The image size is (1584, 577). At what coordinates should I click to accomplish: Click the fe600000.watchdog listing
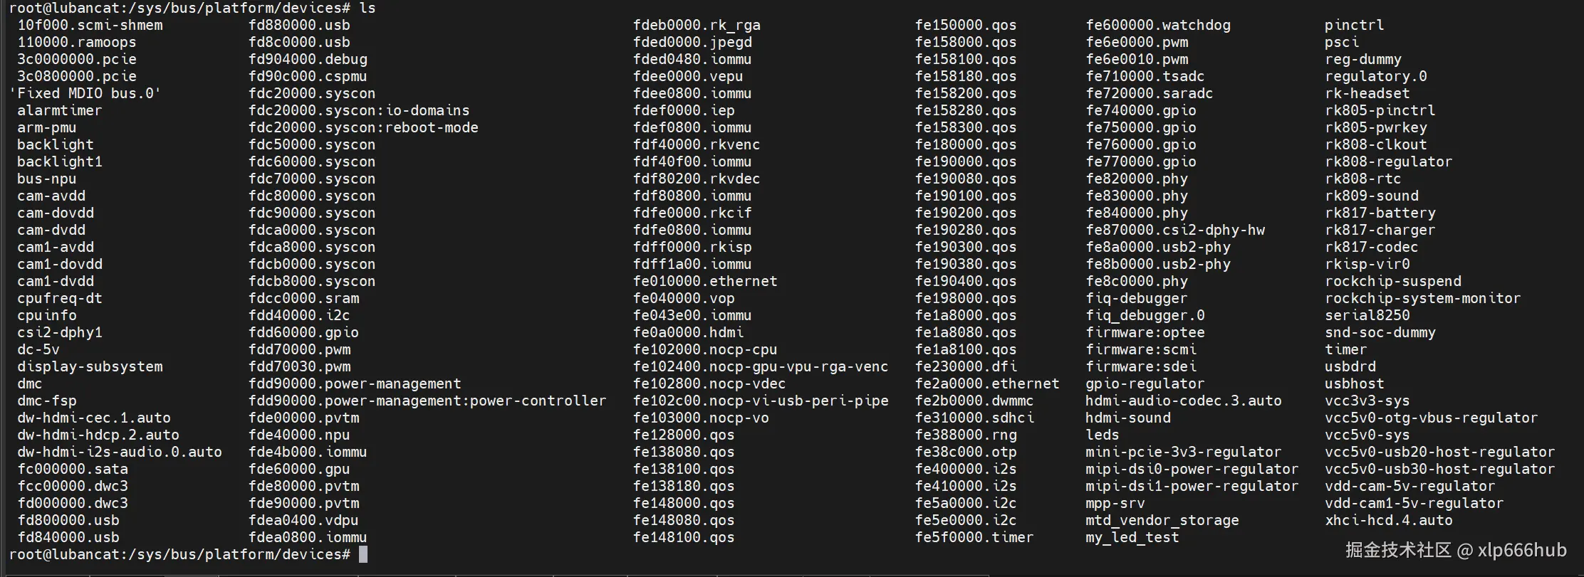point(1157,25)
